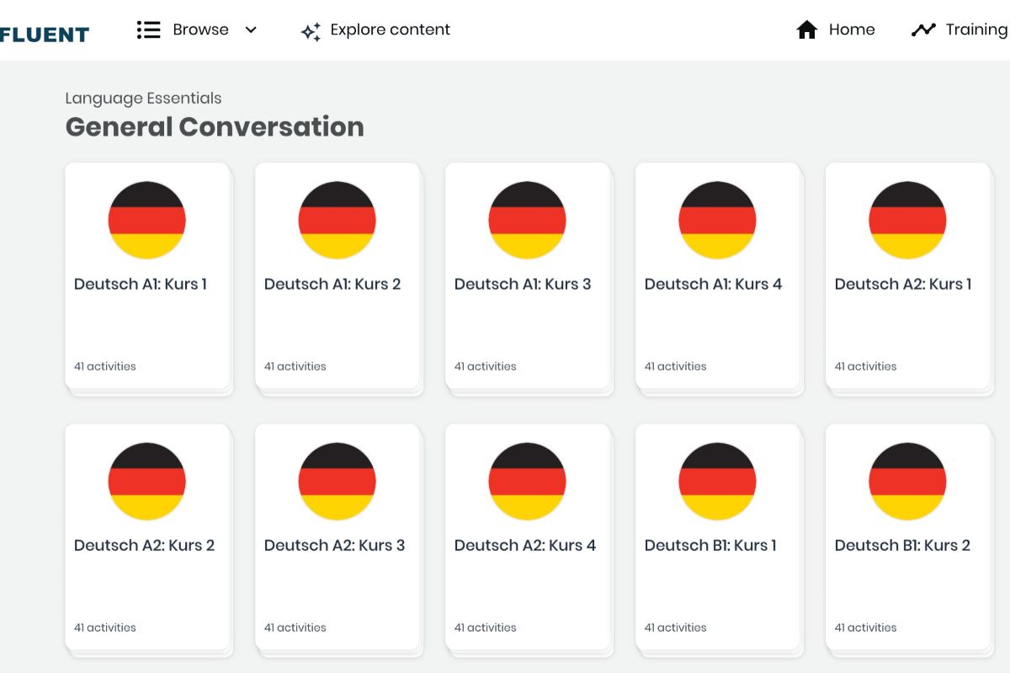
Task: Click the Language Essentials label
Action: 143,99
